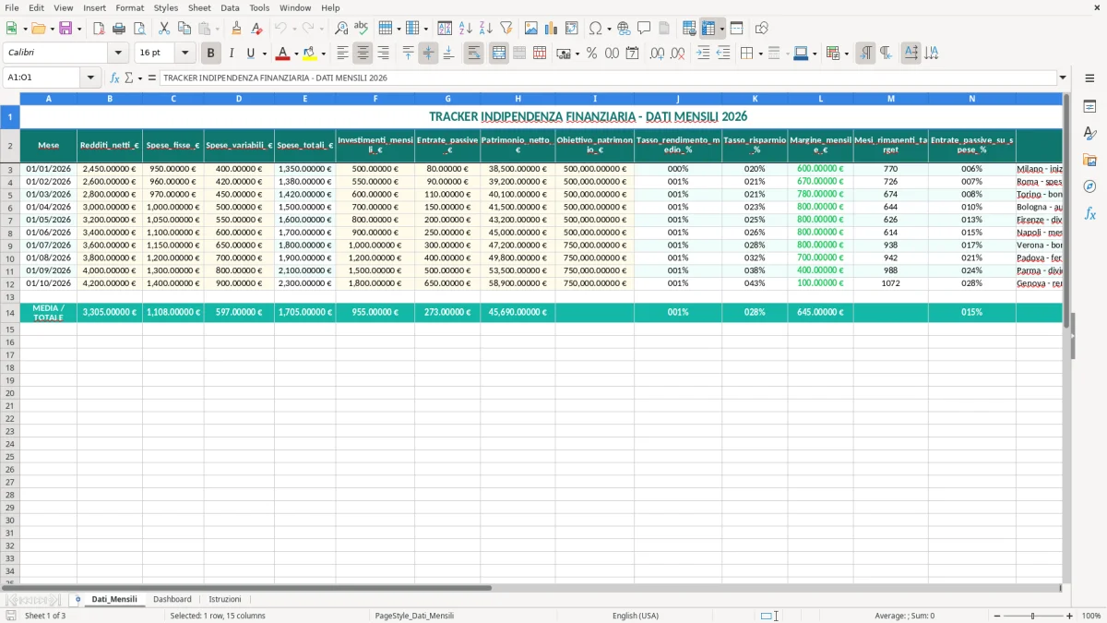The image size is (1107, 623).
Task: Switch to the Istruzioni sheet tab
Action: [x=225, y=599]
